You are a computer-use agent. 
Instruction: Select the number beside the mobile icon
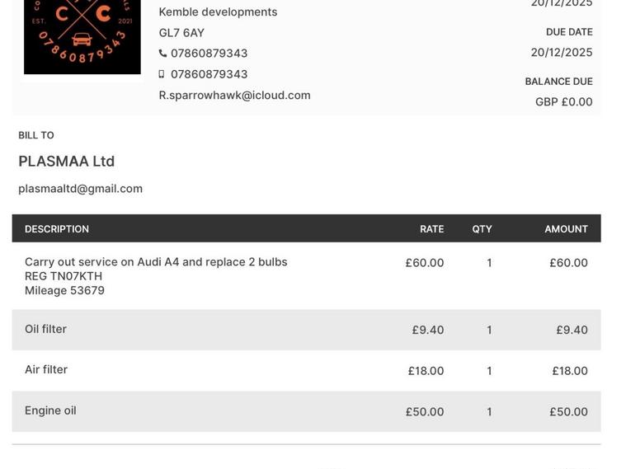(x=209, y=74)
